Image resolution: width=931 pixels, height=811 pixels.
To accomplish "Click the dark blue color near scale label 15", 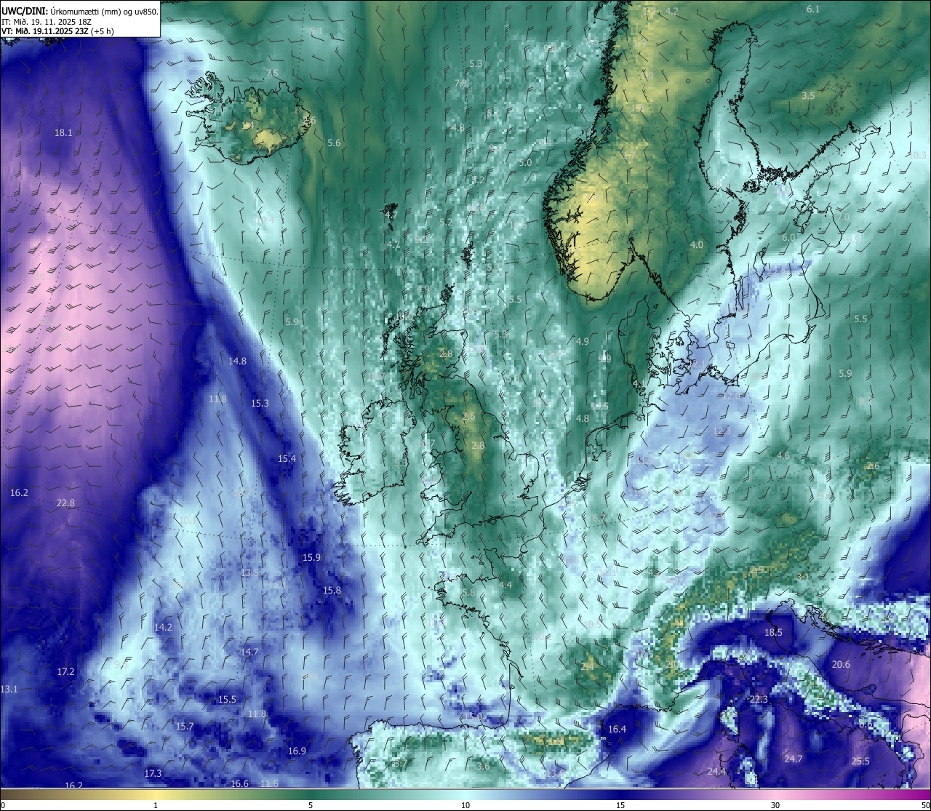I will pyautogui.click(x=620, y=794).
